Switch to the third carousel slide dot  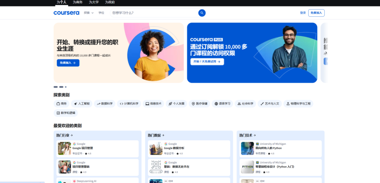(65, 87)
